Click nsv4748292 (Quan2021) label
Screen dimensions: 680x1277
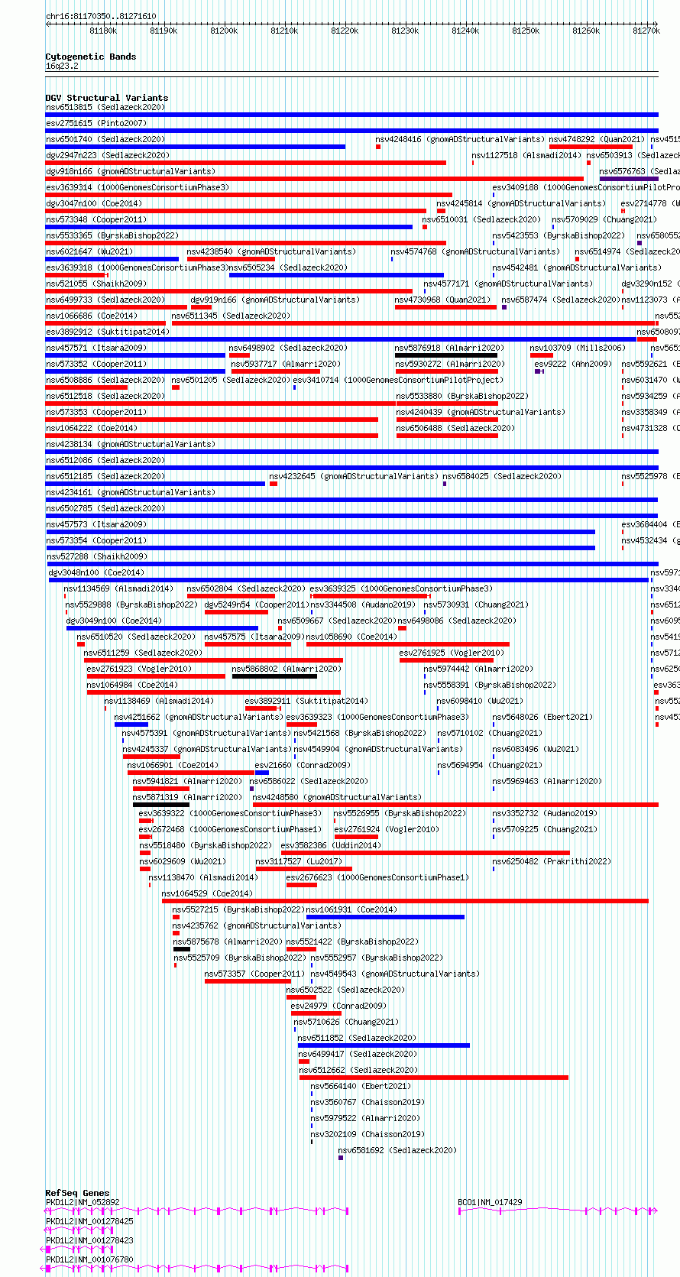597,140
